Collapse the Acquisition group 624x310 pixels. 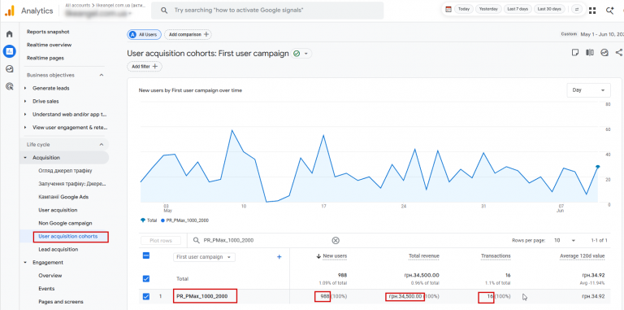[25, 158]
